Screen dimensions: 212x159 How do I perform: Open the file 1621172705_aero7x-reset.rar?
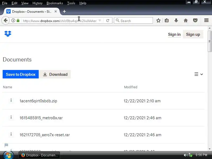point(45,135)
